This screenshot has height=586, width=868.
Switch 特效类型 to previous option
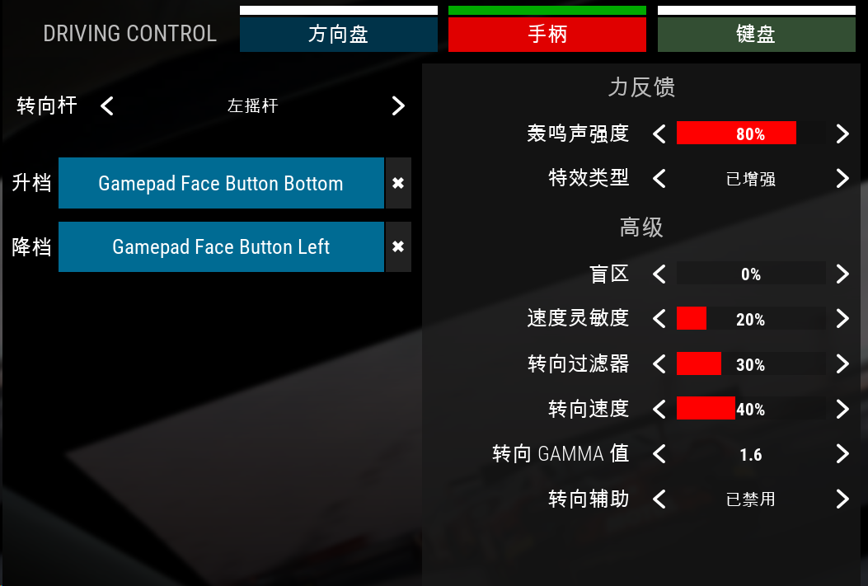pyautogui.click(x=659, y=178)
